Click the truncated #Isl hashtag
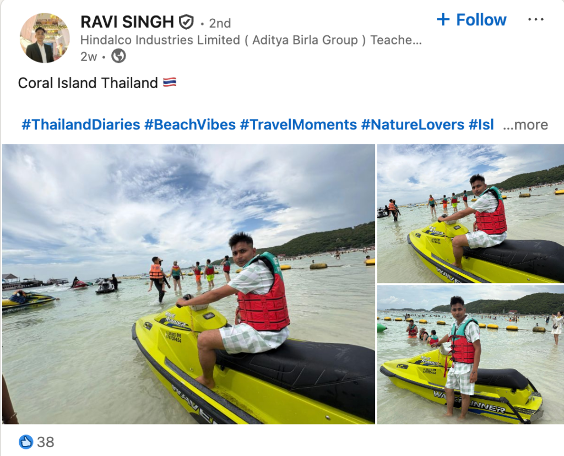The width and height of the screenshot is (564, 456). (x=481, y=125)
